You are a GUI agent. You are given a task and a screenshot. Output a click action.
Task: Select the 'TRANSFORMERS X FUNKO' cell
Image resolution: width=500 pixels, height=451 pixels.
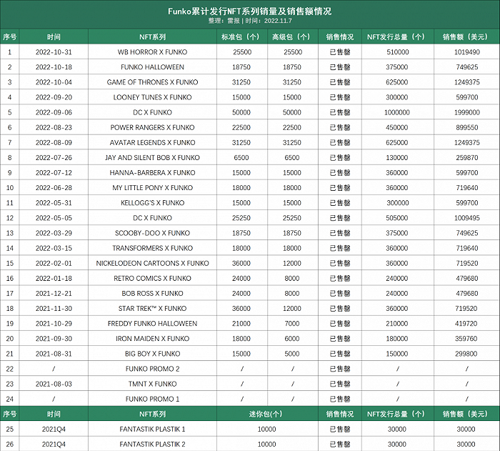point(152,248)
